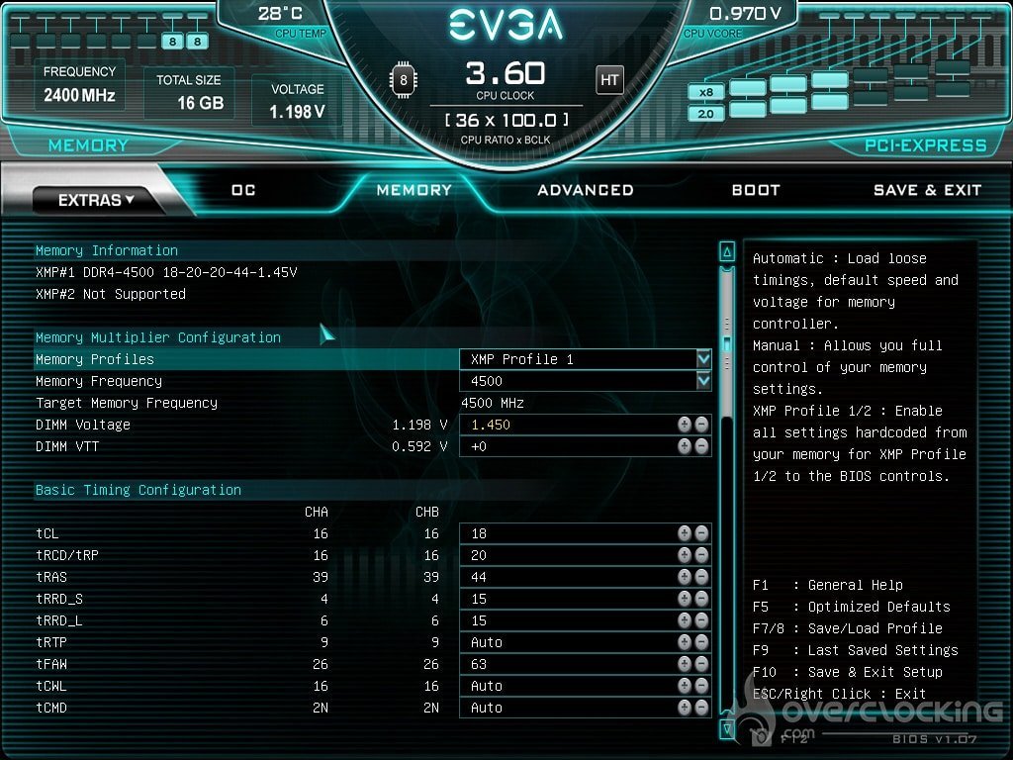
Task: Decrease tRRD_L with minus icon
Action: point(701,620)
